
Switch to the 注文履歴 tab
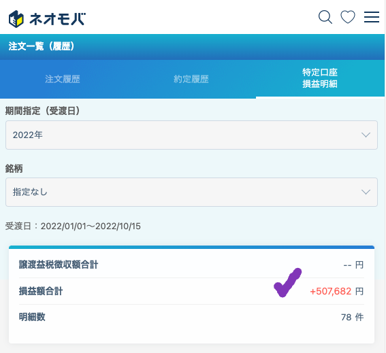[x=63, y=79]
